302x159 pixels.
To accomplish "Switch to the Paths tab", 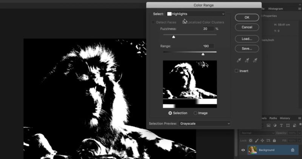I will [273, 118].
